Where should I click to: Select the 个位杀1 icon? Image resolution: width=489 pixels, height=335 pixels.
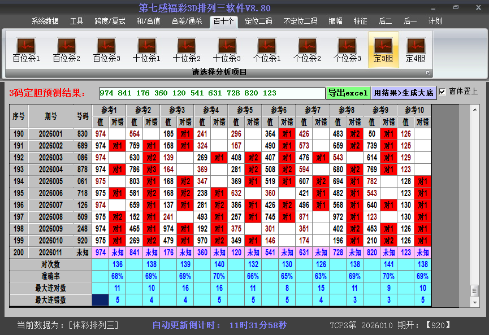[266, 48]
